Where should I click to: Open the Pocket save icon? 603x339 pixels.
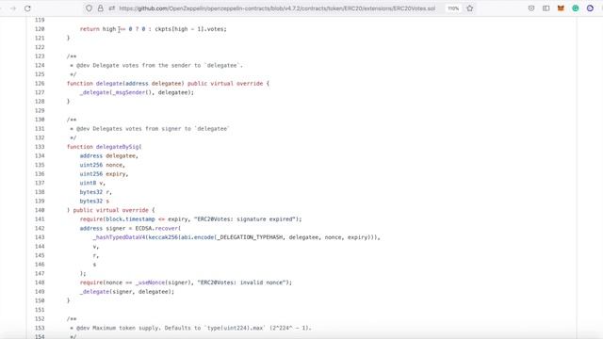531,8
